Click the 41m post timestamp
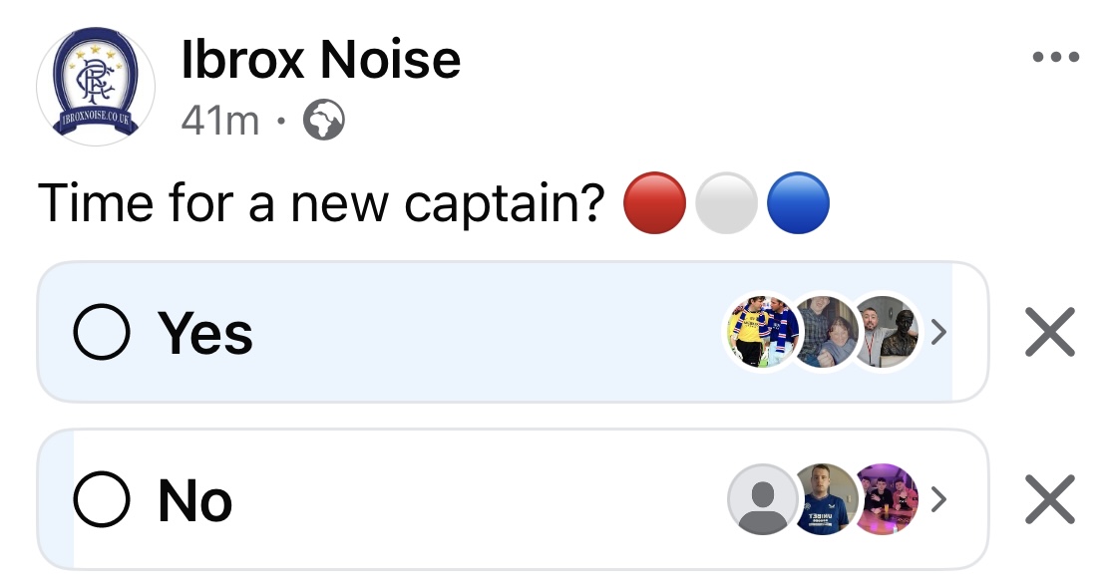 tap(220, 121)
